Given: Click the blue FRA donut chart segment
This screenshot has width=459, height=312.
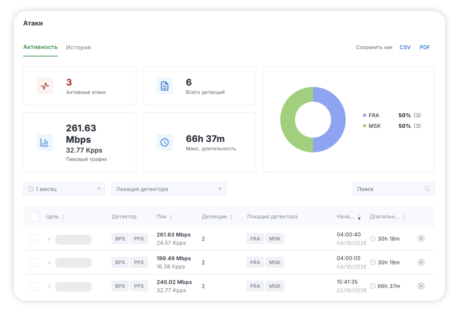Looking at the screenshot, I should coord(338,120).
